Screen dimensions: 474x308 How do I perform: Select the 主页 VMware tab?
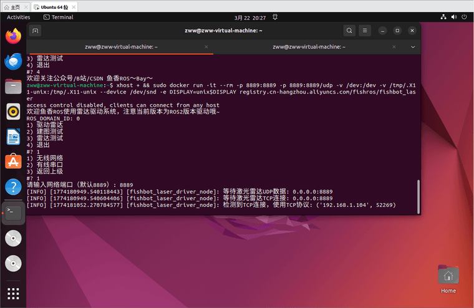point(16,7)
